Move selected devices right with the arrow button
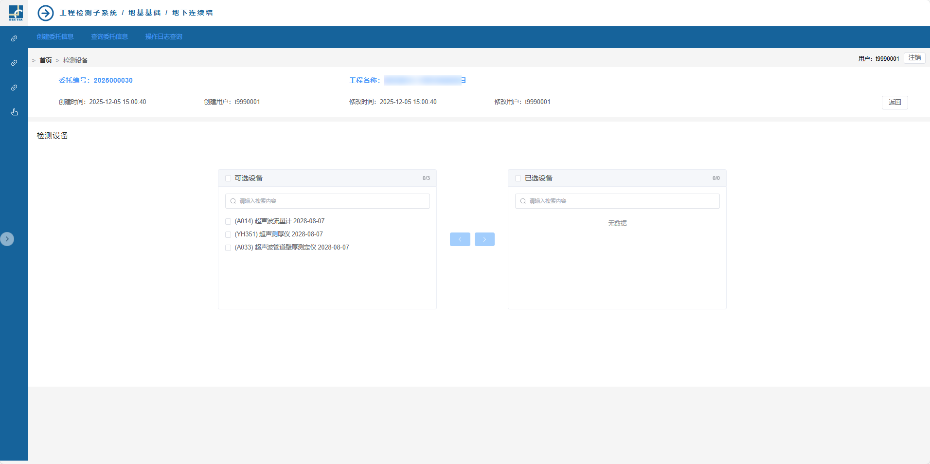The height and width of the screenshot is (464, 930). click(x=484, y=239)
